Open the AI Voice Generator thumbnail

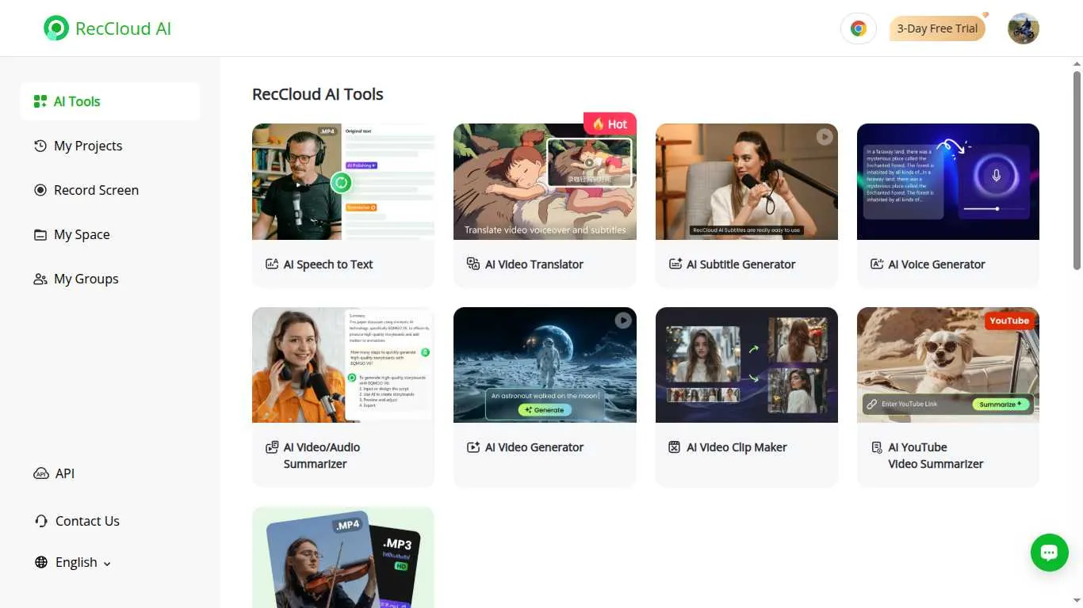(x=948, y=181)
